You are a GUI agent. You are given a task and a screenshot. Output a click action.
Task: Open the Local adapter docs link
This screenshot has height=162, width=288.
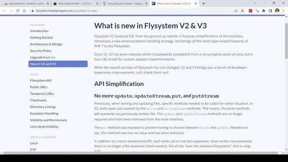tap(34, 143)
